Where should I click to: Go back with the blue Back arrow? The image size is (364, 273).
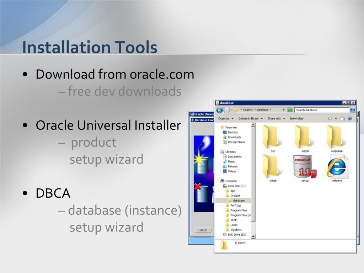[219, 110]
